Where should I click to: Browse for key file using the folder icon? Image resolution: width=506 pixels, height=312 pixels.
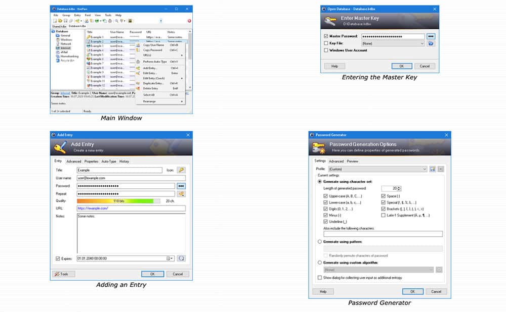point(431,43)
